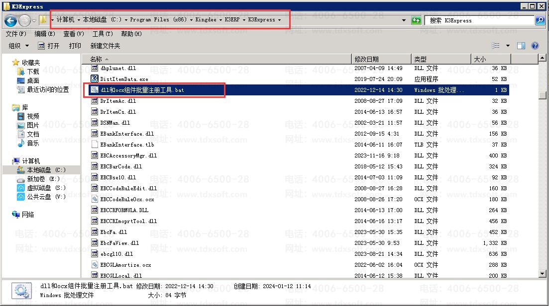Image resolution: width=549 pixels, height=306 pixels.
Task: Go back with the Back arrow button
Action: pyautogui.click(x=10, y=20)
